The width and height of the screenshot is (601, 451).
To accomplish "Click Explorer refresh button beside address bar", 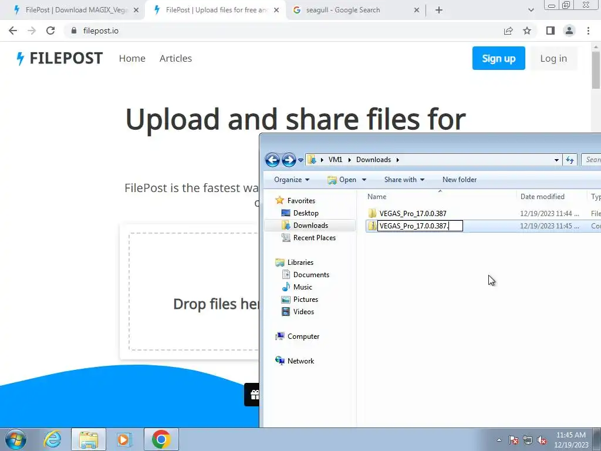I will [570, 160].
